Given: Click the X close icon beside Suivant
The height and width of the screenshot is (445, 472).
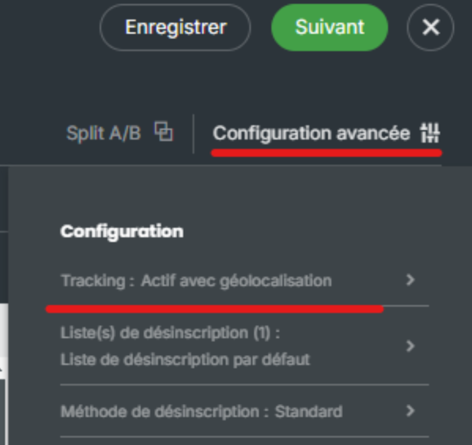Looking at the screenshot, I should click(x=430, y=27).
